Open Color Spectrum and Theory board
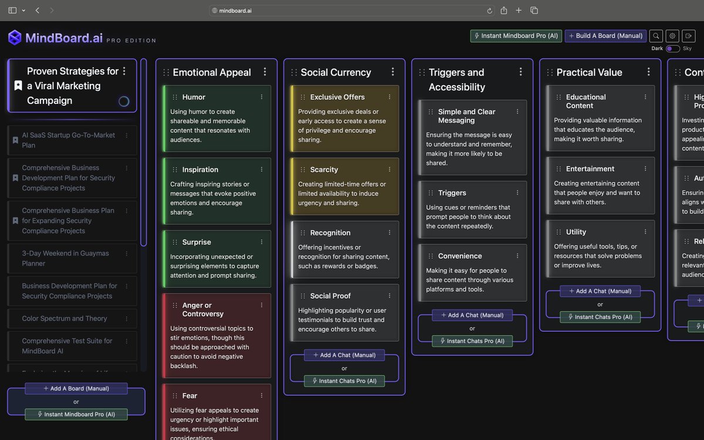Image resolution: width=704 pixels, height=440 pixels. pos(72,319)
